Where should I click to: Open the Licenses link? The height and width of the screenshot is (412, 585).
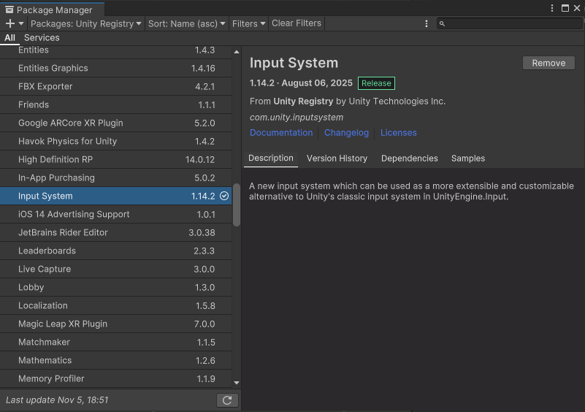pyautogui.click(x=399, y=133)
